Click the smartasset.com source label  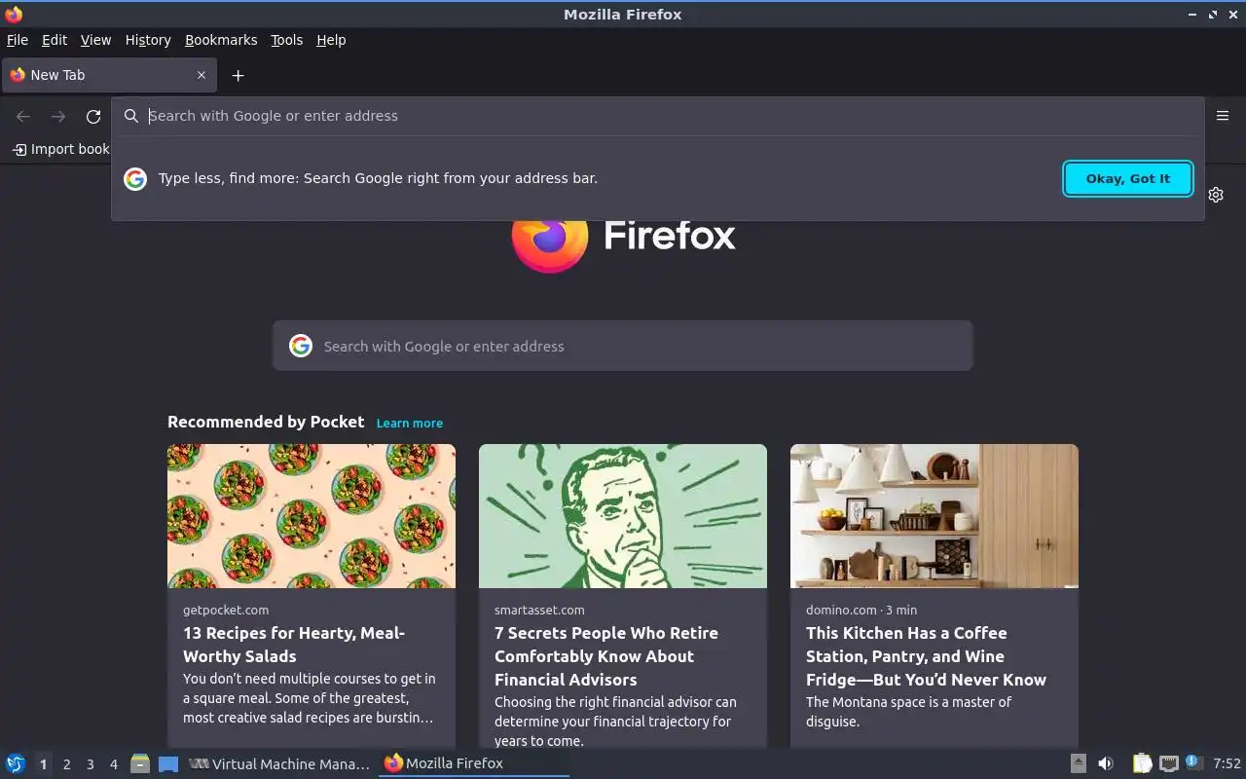[x=539, y=610]
